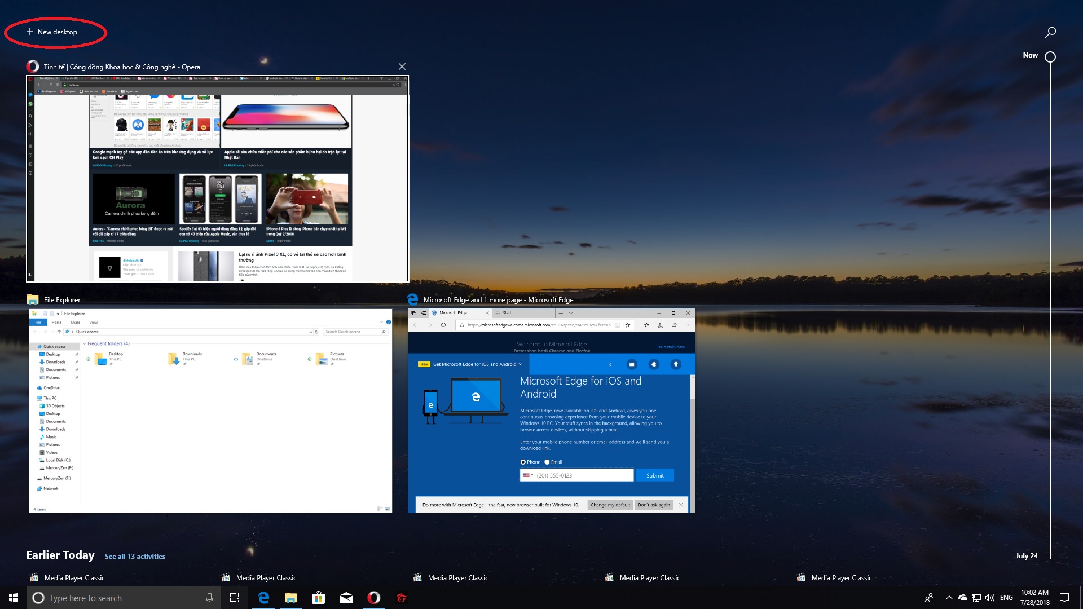Screen dimensions: 1083x609
Task: Expand the hidden tray icons chevron
Action: (949, 598)
